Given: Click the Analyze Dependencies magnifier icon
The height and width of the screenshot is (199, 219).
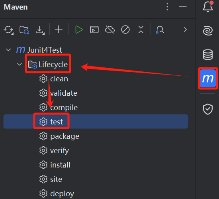Looking at the screenshot, I should pyautogui.click(x=160, y=30).
